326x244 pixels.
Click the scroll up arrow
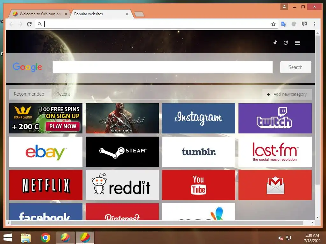(317, 33)
